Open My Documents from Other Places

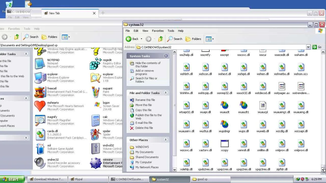(x=144, y=152)
